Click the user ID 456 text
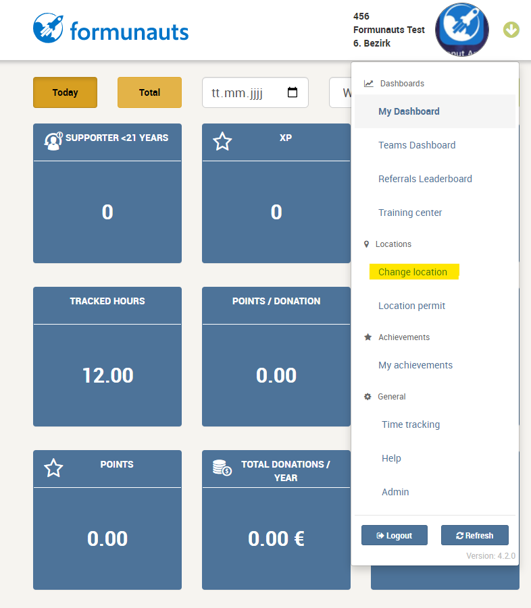 (361, 16)
